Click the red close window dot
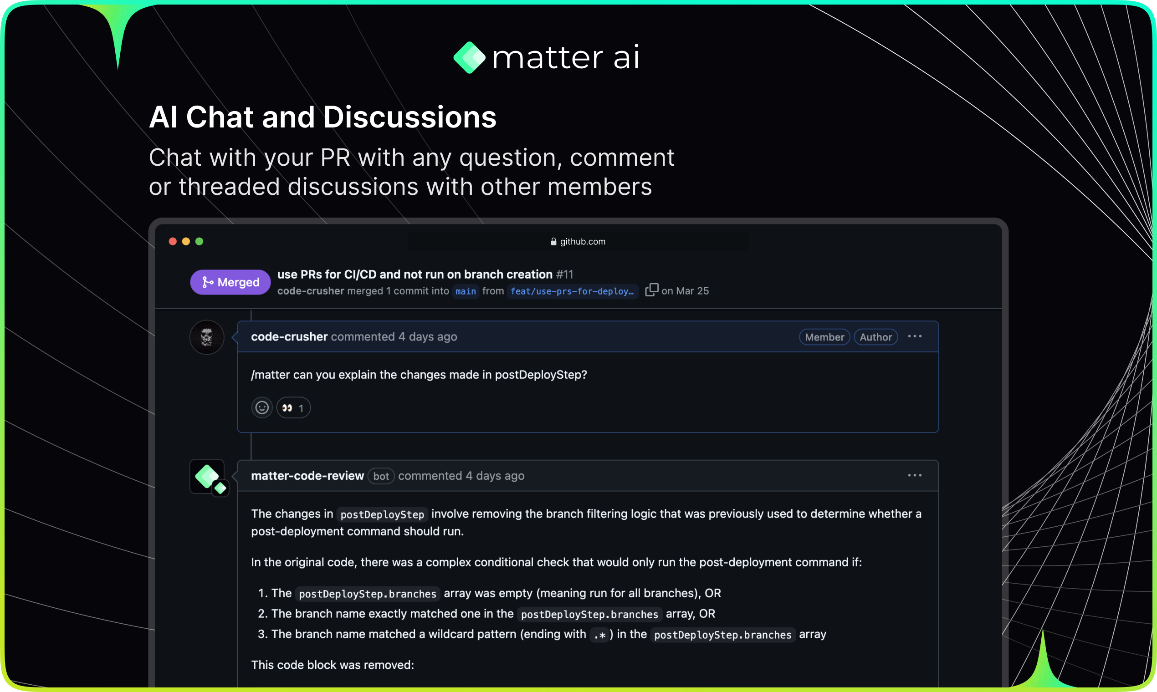The height and width of the screenshot is (692, 1157). pos(173,241)
